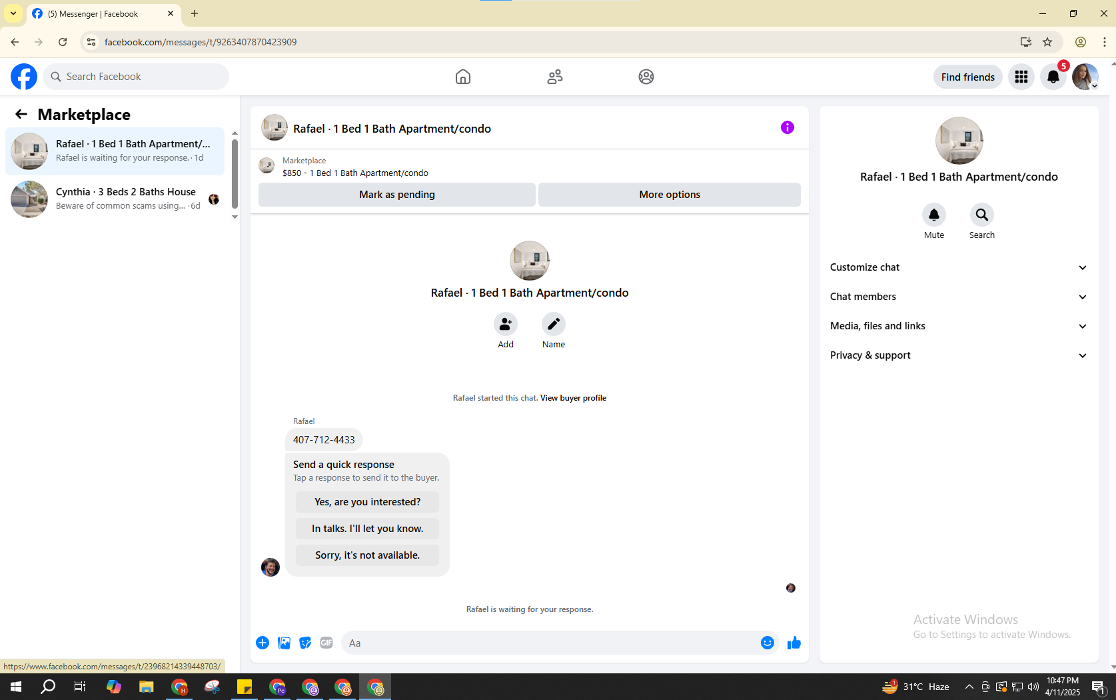The width and height of the screenshot is (1116, 700).
Task: Open the taskbar volume icon
Action: coord(1033,687)
